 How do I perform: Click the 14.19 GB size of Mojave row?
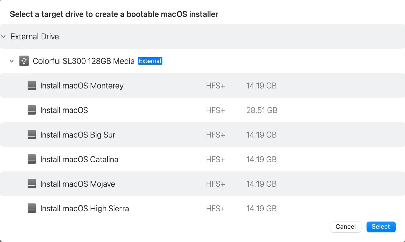coord(262,184)
